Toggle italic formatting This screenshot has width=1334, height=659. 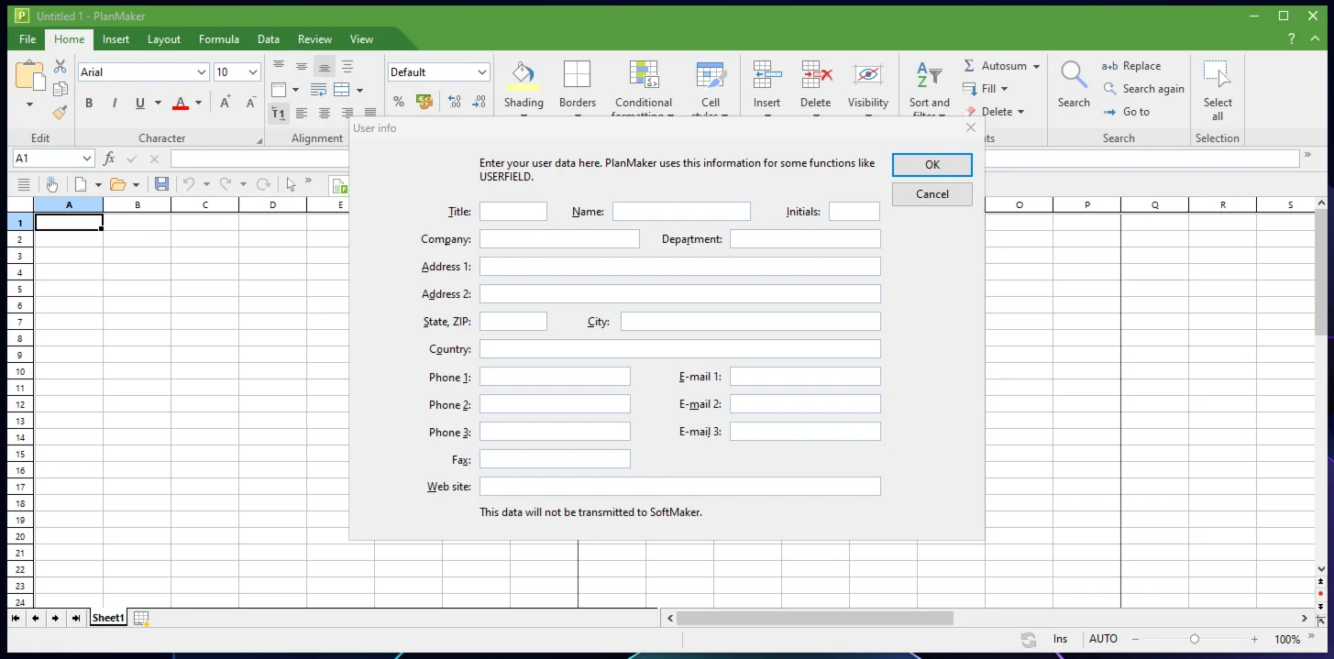coord(115,103)
